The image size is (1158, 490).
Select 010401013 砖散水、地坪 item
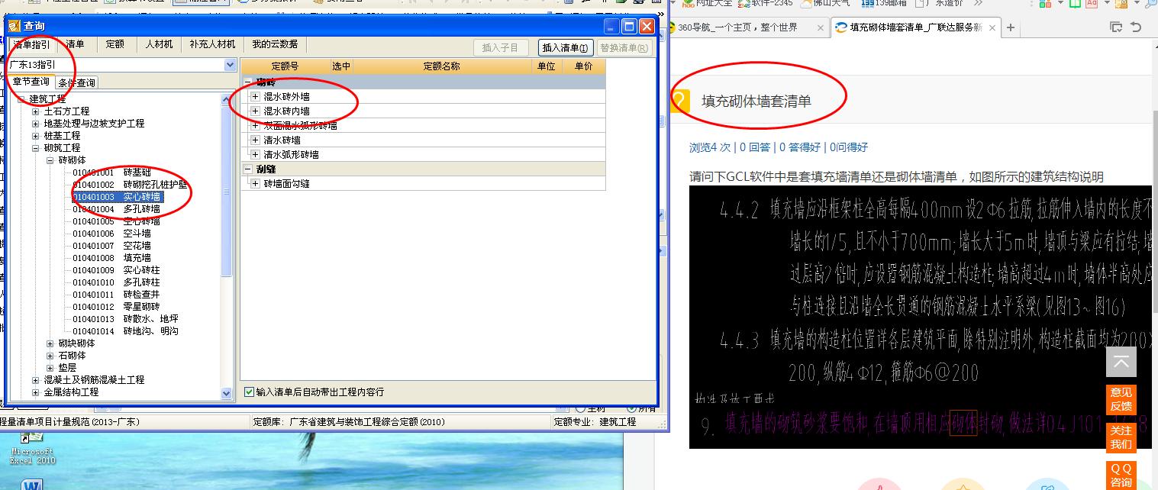(x=125, y=319)
